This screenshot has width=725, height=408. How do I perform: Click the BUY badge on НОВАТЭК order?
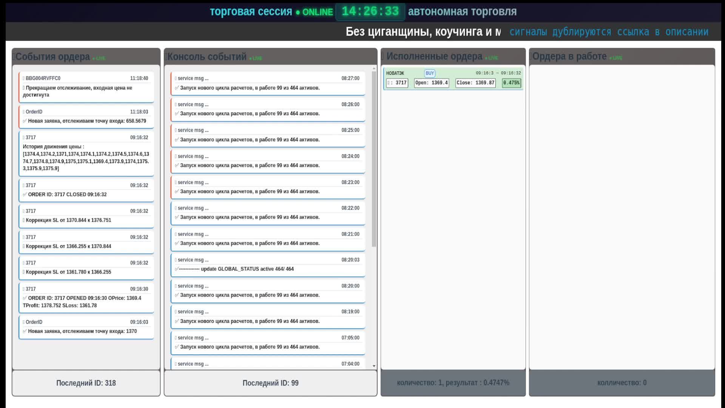430,73
